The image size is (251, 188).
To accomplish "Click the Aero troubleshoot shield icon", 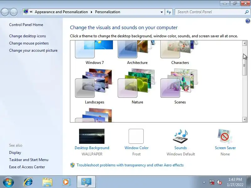I will 72,165.
